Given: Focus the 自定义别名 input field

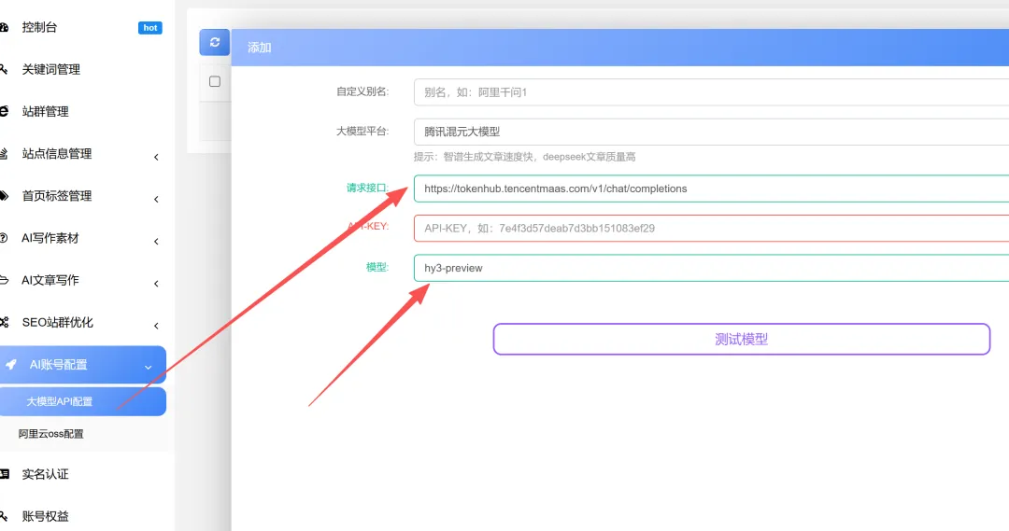Looking at the screenshot, I should (711, 92).
